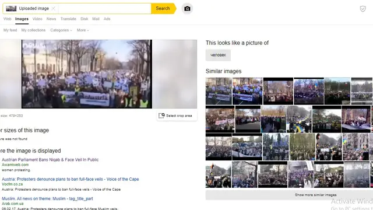Image resolution: width=373 pixels, height=210 pixels.
Task: Open first similar image in top row
Action: tap(219, 91)
